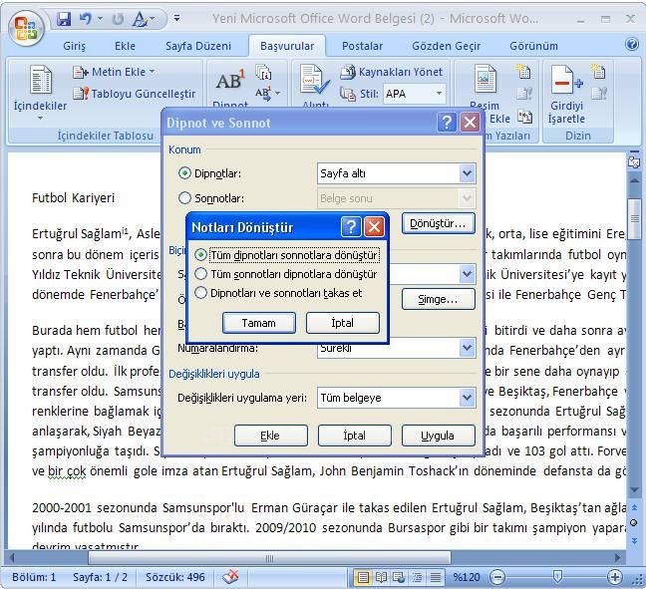Viewport: 646px width, 589px height.
Task: Click Tamam in Notları Dönüştür dialog
Action: tap(259, 323)
